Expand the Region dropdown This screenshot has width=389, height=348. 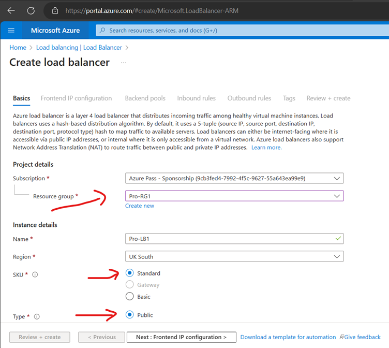click(x=234, y=256)
